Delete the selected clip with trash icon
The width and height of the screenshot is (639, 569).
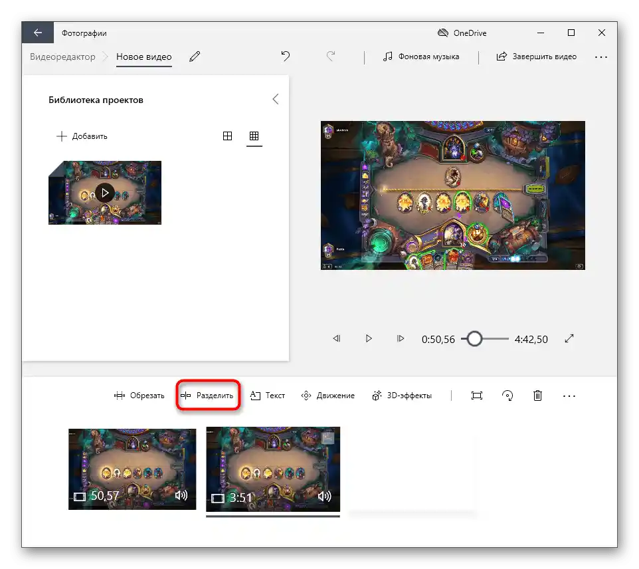[x=538, y=396]
